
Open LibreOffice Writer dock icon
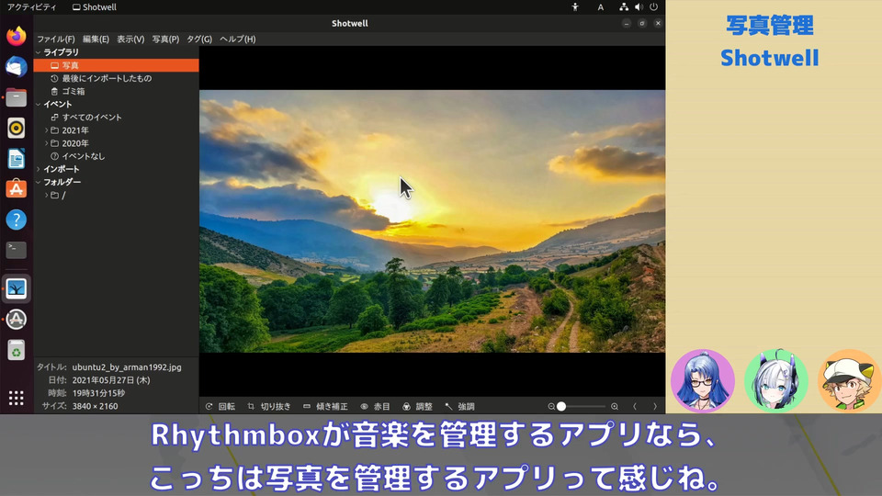pos(17,159)
